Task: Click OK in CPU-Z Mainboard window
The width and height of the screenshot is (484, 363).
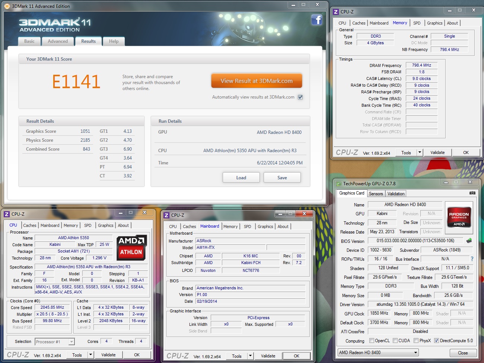Action: click(x=297, y=356)
